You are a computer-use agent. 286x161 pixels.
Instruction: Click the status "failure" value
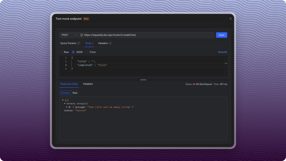click(x=80, y=110)
